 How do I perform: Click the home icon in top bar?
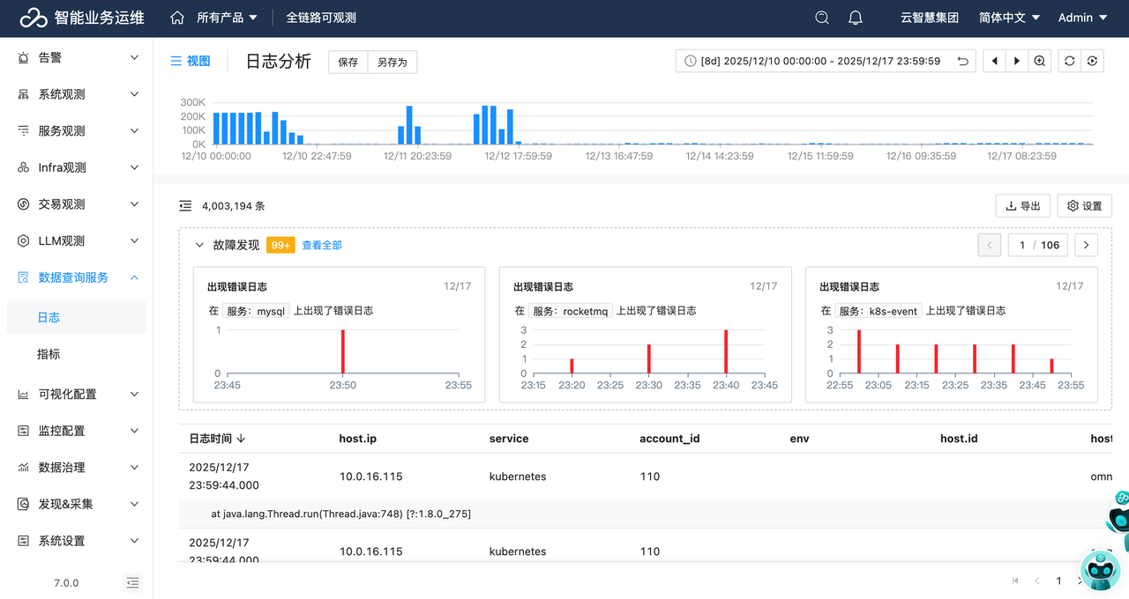tap(177, 18)
